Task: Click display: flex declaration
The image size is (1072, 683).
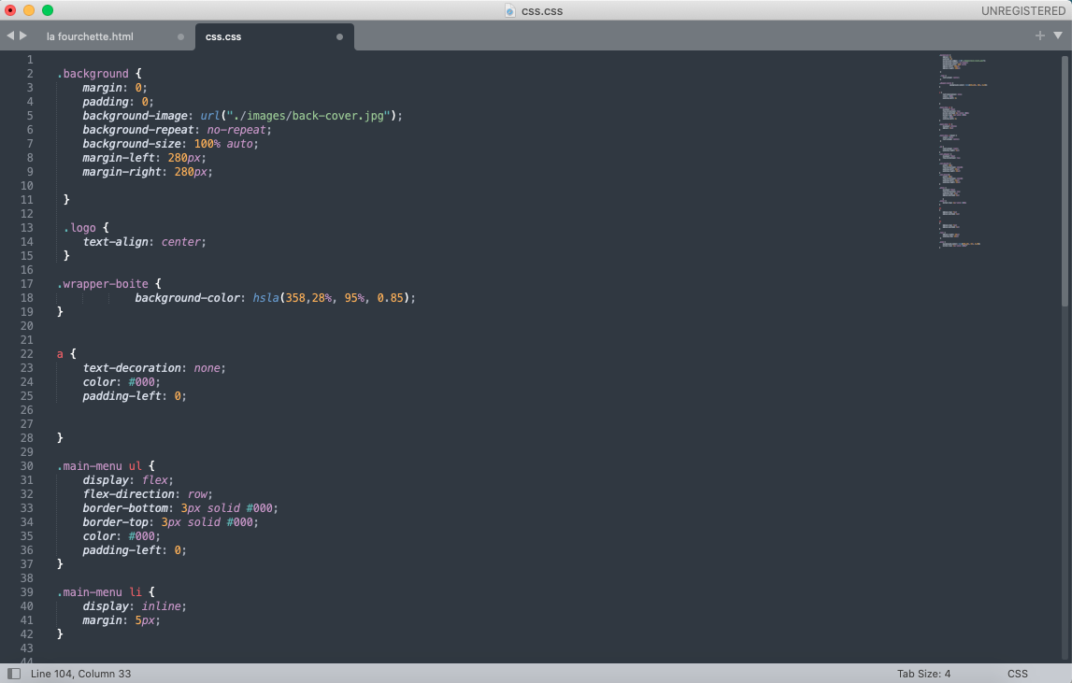Action: (128, 480)
